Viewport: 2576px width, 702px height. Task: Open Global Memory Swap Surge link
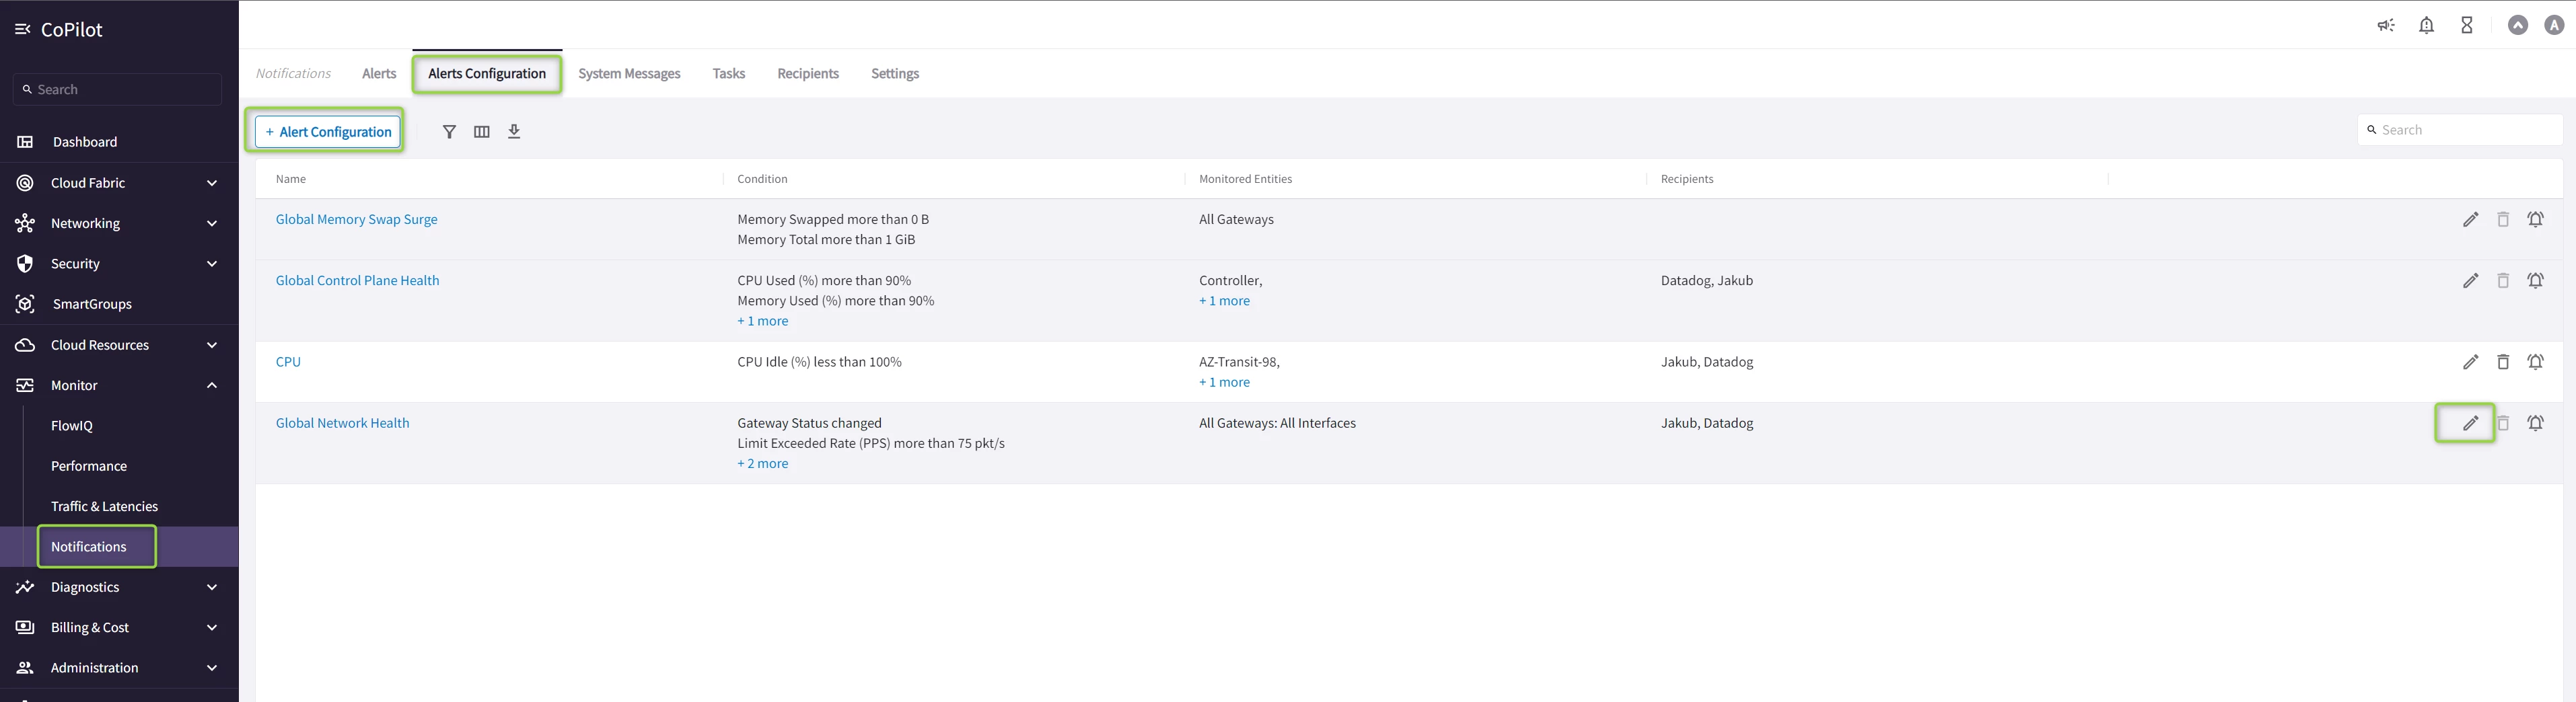pos(356,220)
